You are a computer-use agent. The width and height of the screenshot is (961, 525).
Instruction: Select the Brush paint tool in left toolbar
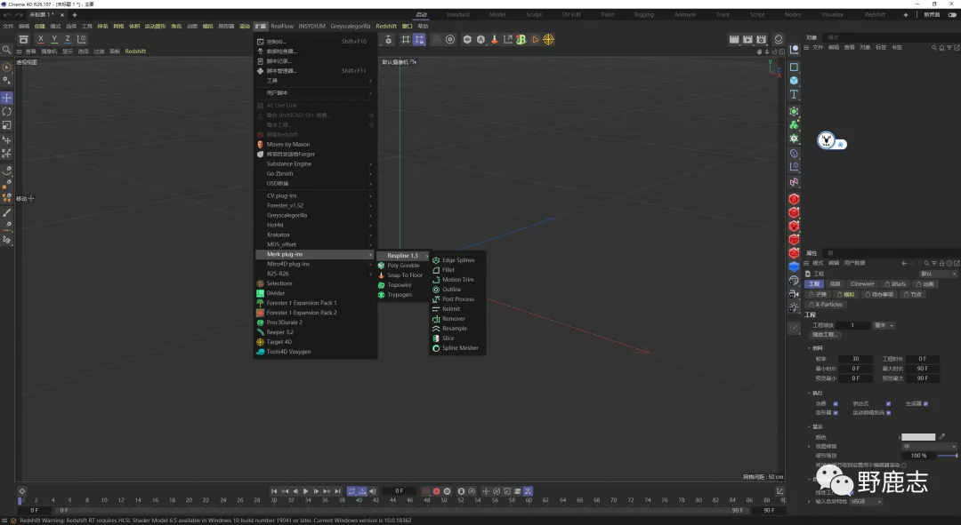[x=7, y=213]
